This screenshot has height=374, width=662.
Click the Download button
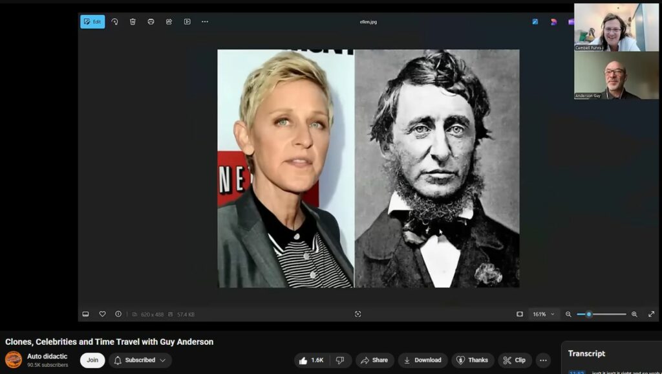pyautogui.click(x=423, y=360)
